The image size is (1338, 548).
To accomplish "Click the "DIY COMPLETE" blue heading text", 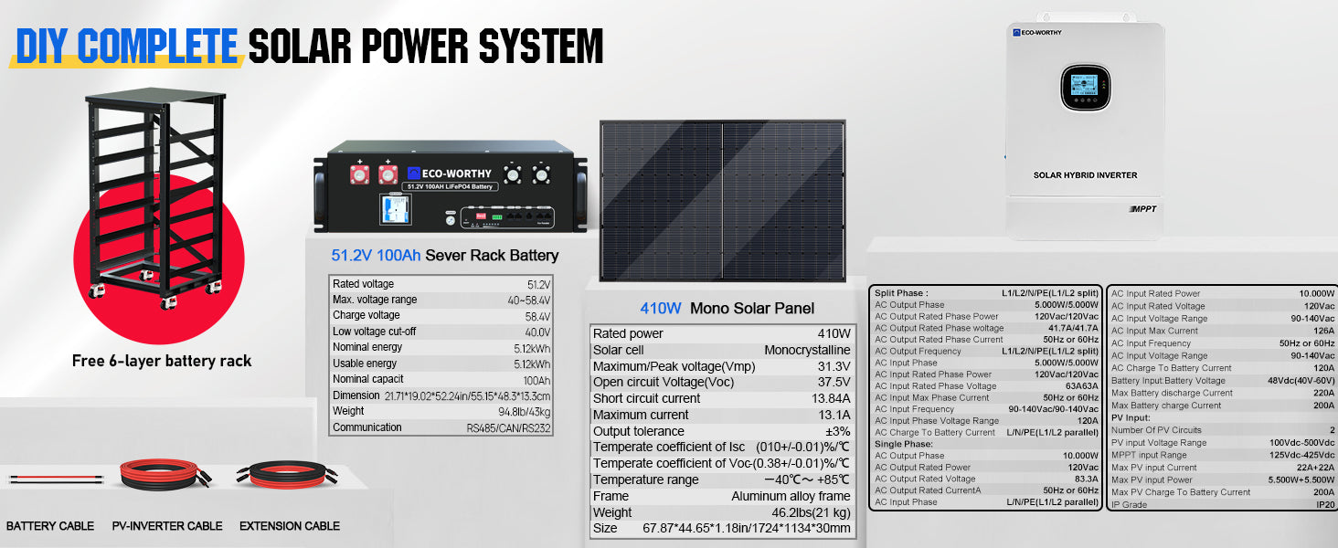I will tap(127, 45).
